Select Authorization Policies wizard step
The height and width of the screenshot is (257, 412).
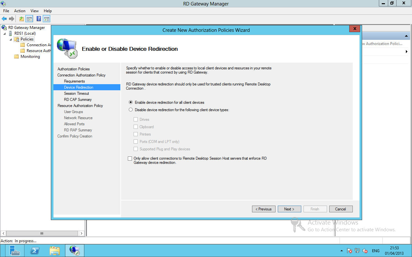(74, 69)
